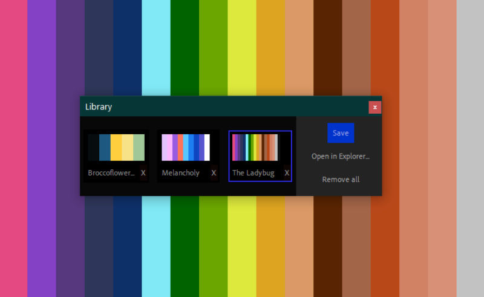Remove The Ladybug palette via X
The height and width of the screenshot is (297, 484).
click(x=287, y=173)
